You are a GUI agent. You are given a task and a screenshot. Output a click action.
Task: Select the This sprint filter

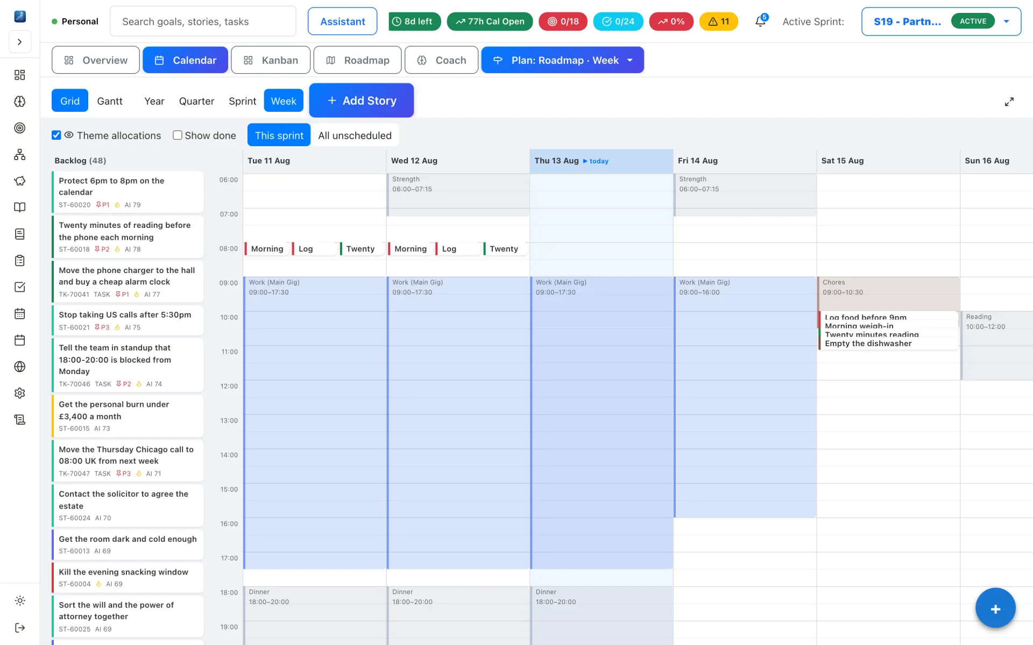tap(279, 135)
